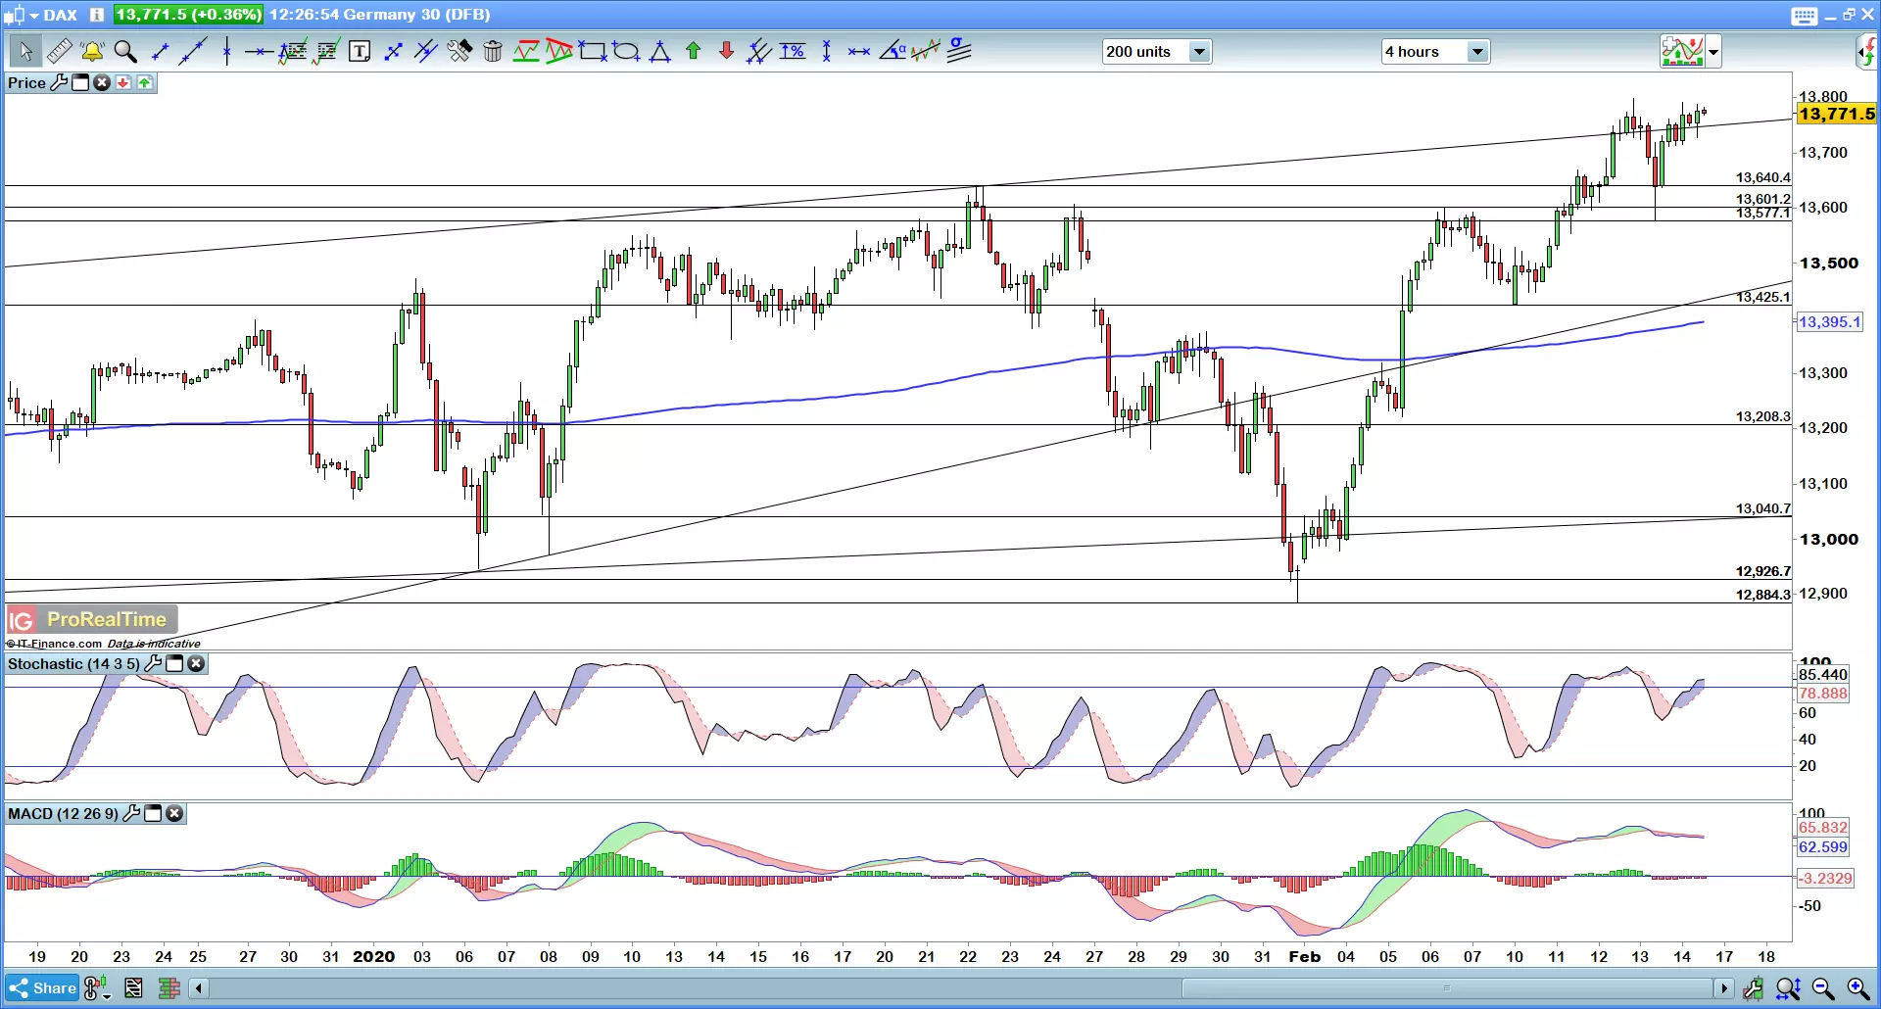Open Stochastic indicator wrench settings
This screenshot has height=1009, width=1881.
click(x=153, y=663)
